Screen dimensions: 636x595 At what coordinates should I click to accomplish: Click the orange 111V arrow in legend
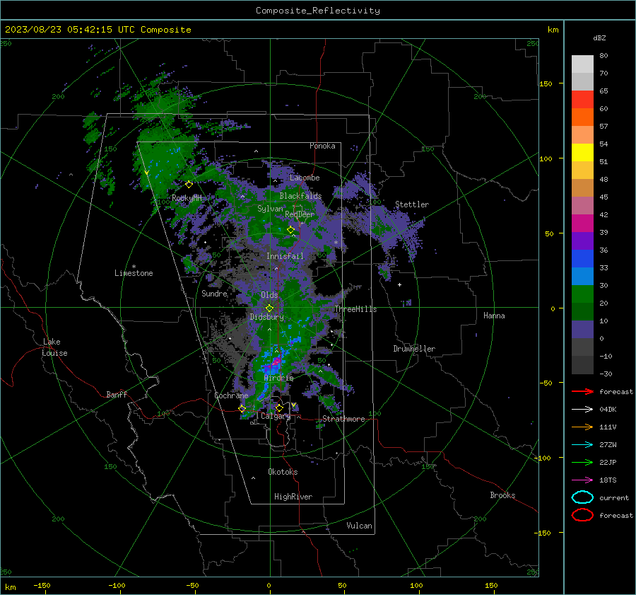[x=582, y=427]
